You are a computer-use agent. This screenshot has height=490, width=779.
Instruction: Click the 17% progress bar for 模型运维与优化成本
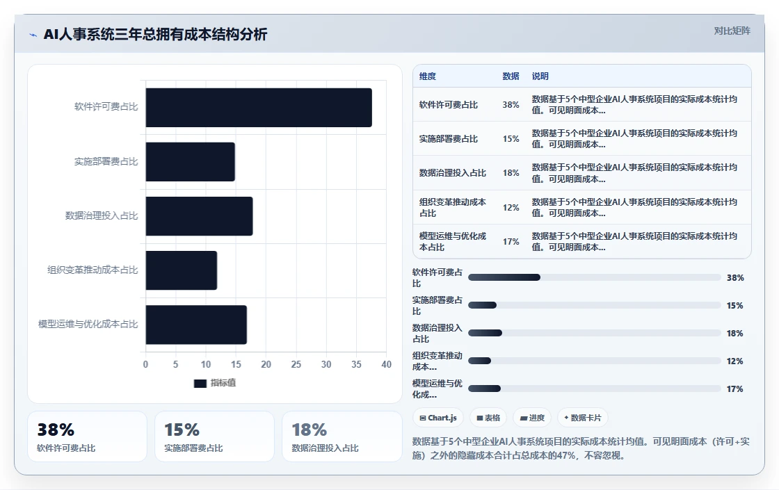pyautogui.click(x=595, y=389)
